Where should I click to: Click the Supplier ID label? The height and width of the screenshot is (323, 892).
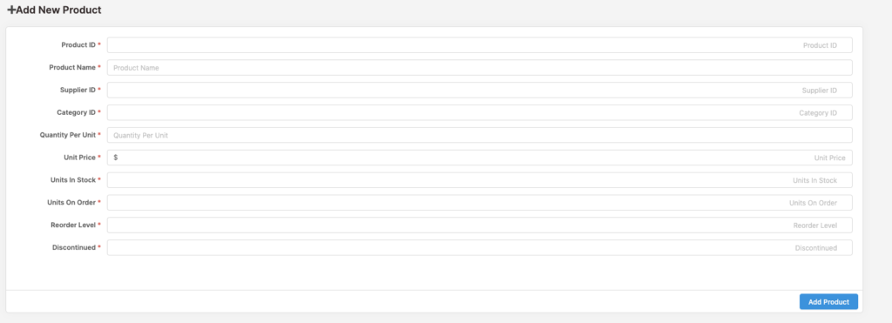[78, 90]
